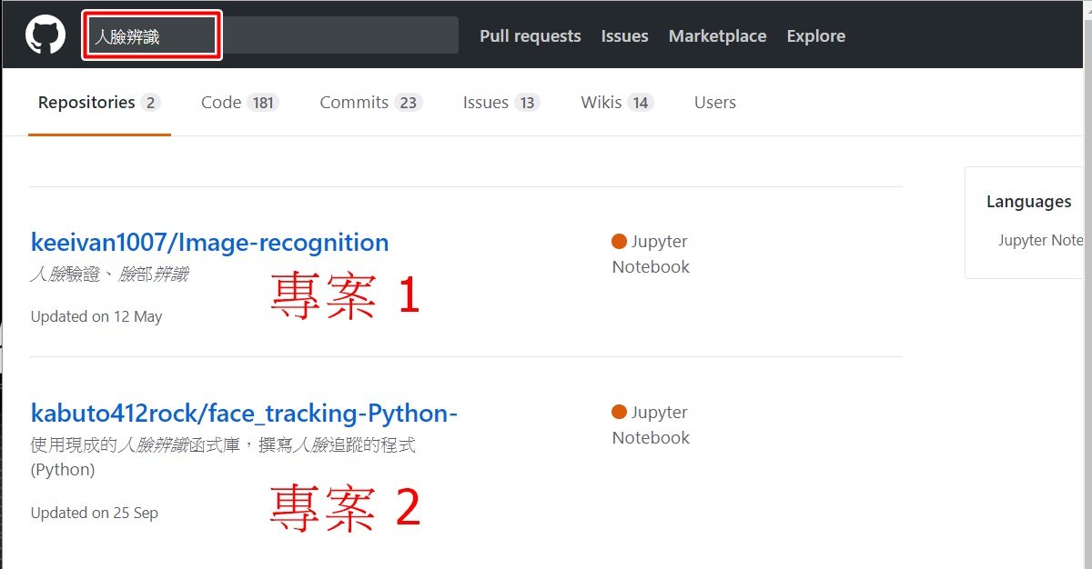Open Marketplace from the header
The width and height of the screenshot is (1092, 569).
click(x=717, y=36)
